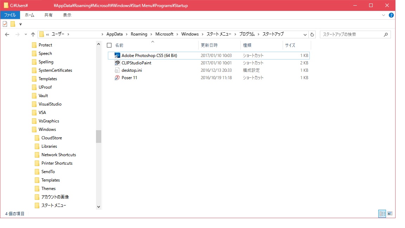Viewport: 405px width, 228px height.
Task: Click the Properties icon in quick access toolbar
Action: point(5,24)
